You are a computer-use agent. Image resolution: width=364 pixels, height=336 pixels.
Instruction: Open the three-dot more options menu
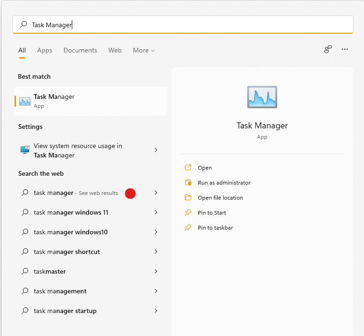345,50
